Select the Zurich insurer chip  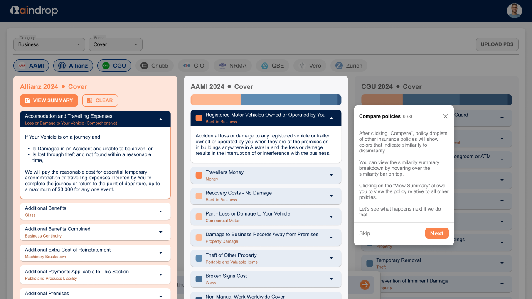349,66
